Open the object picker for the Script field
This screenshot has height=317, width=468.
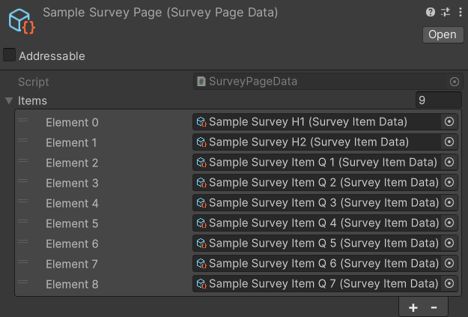455,82
